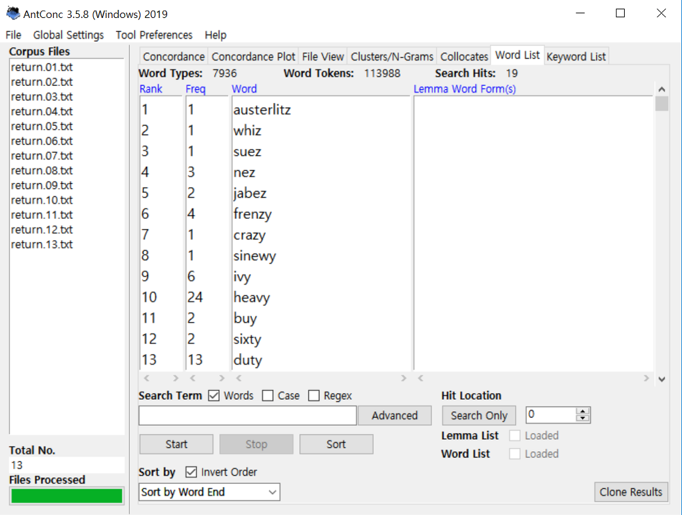Open the Help menu
Image resolution: width=682 pixels, height=515 pixels.
[x=215, y=35]
